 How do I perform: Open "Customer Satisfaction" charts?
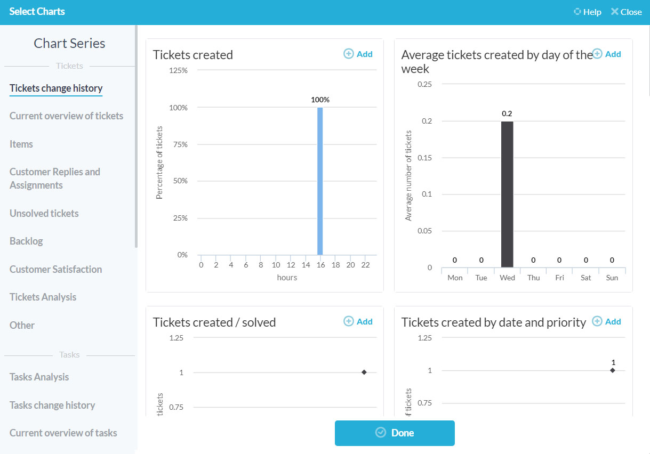(x=55, y=269)
